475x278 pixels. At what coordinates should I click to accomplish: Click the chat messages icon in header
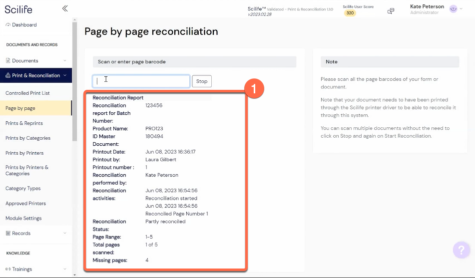pos(391,11)
